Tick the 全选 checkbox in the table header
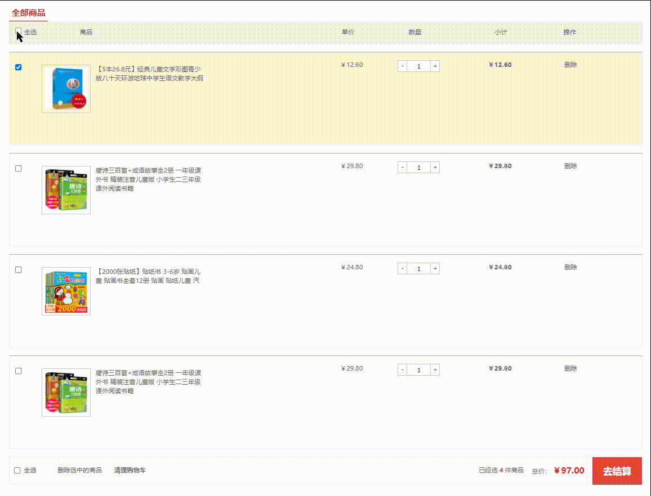 point(18,31)
